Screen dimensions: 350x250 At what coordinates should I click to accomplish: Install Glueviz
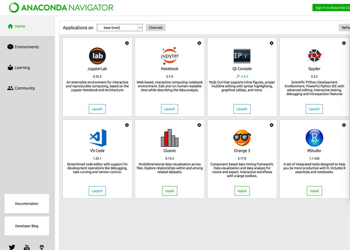169,191
